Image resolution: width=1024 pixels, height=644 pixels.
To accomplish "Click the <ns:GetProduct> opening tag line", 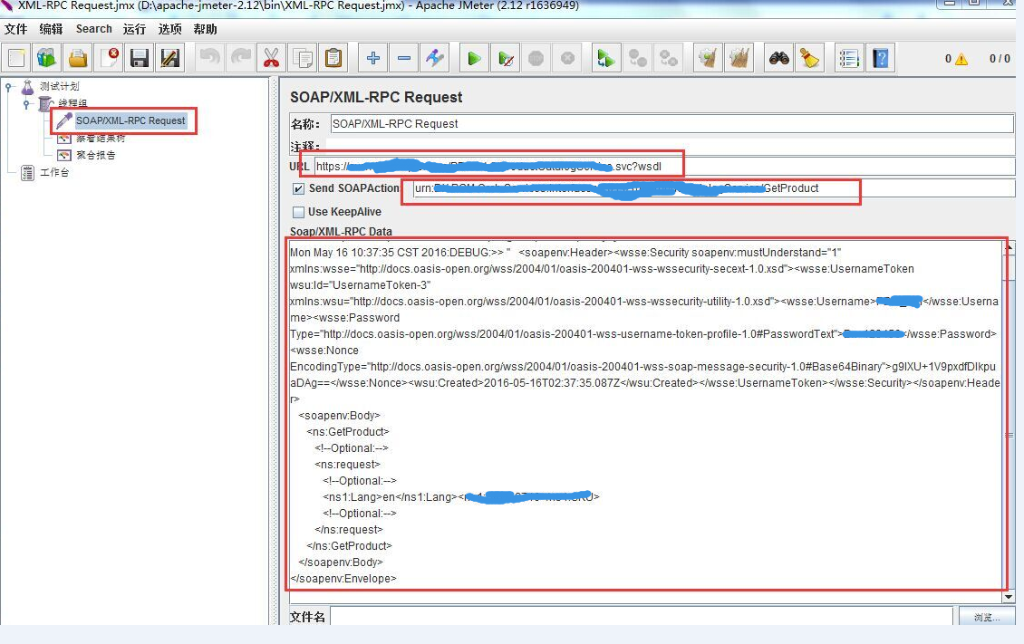I will (x=348, y=432).
